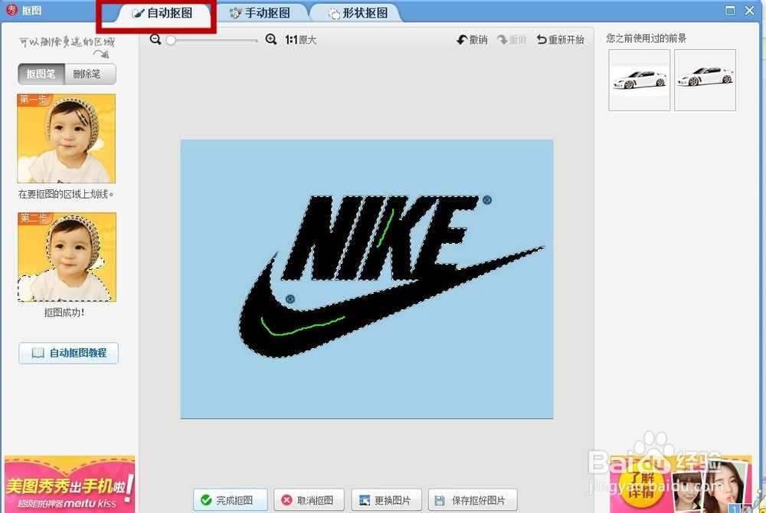Cancel with 取消抠图 button
This screenshot has width=766, height=513.
[x=309, y=500]
